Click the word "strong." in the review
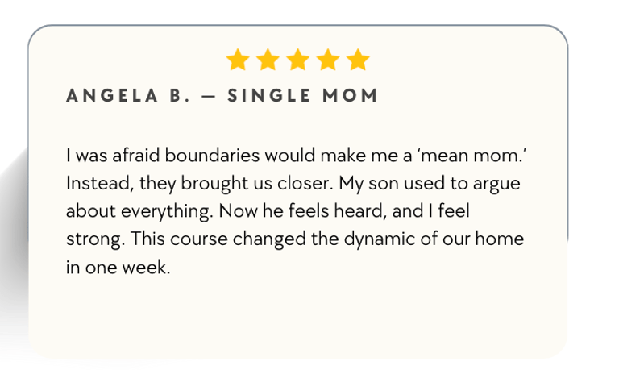Image resolution: width=619 pixels, height=370 pixels. click(x=93, y=240)
